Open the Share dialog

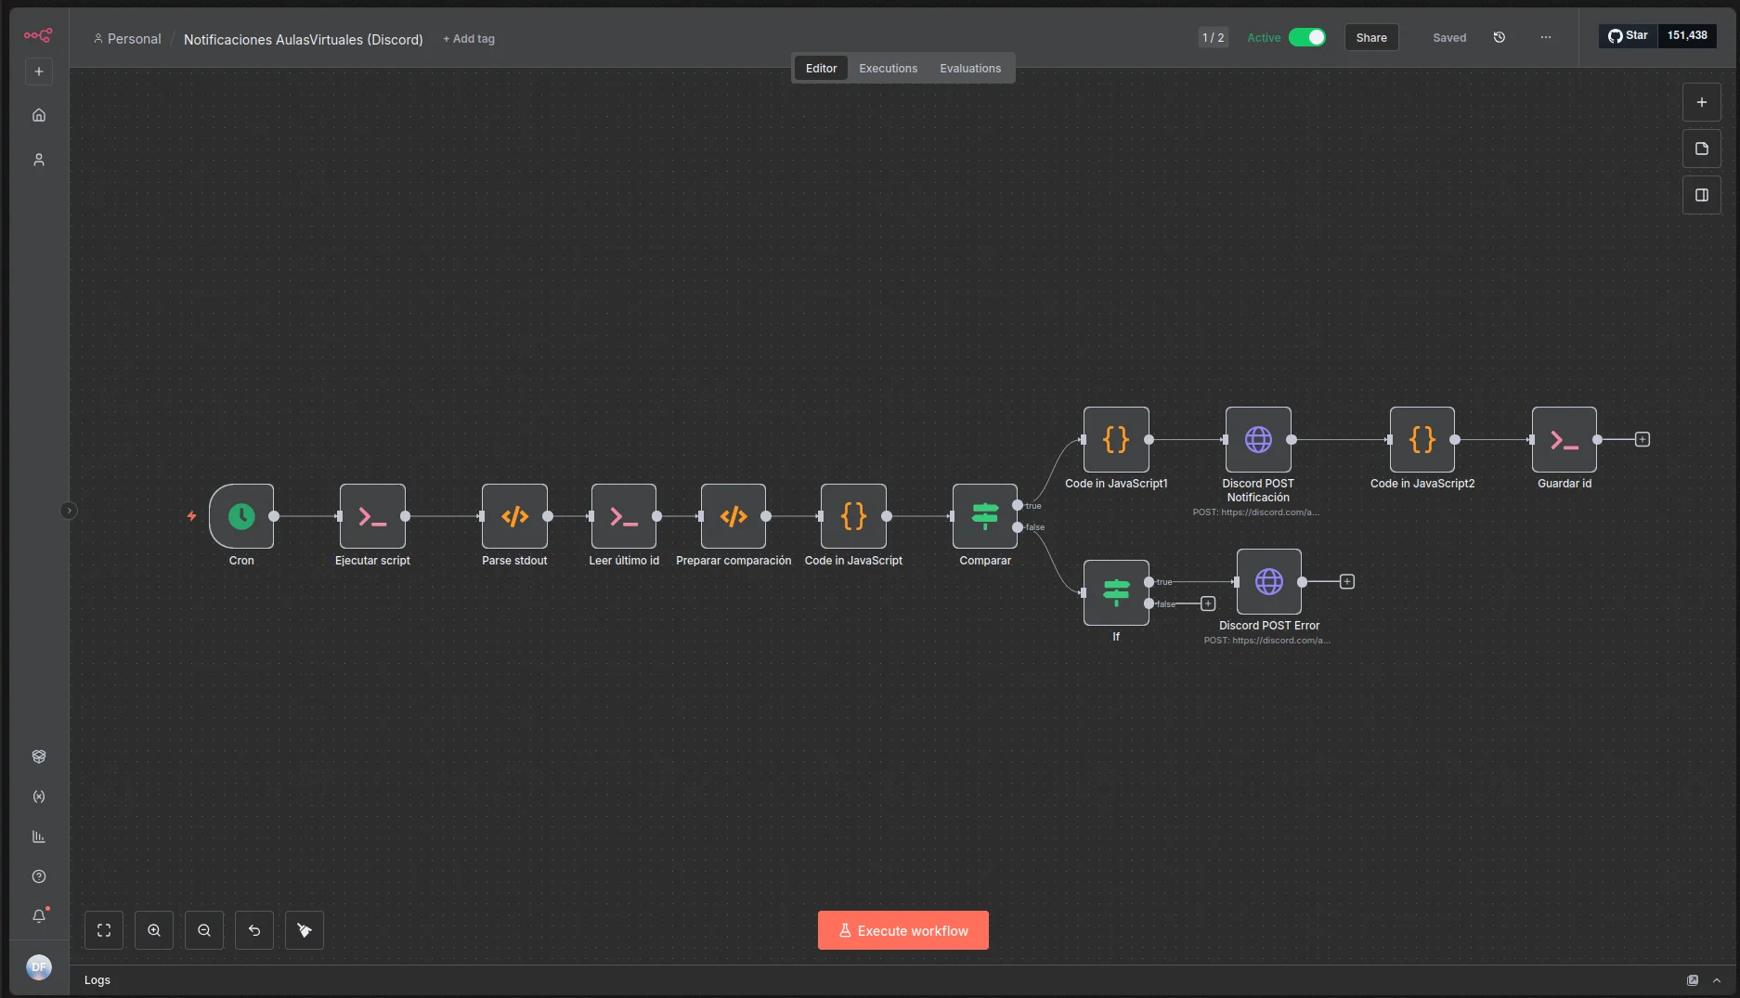[x=1371, y=37]
